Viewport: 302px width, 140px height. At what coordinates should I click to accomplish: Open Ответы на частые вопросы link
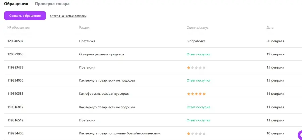[x=68, y=16]
